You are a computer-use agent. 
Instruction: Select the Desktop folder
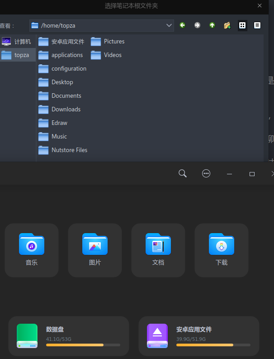[x=56, y=82]
